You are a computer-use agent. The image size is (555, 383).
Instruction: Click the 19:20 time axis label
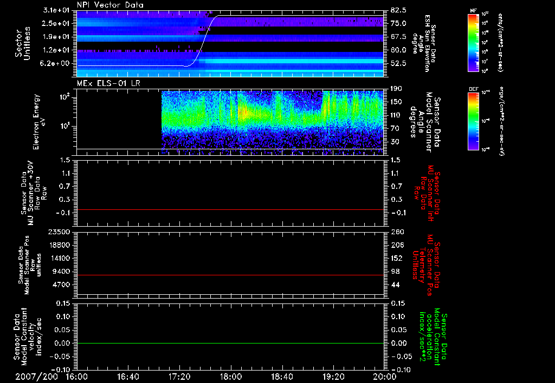(x=333, y=377)
